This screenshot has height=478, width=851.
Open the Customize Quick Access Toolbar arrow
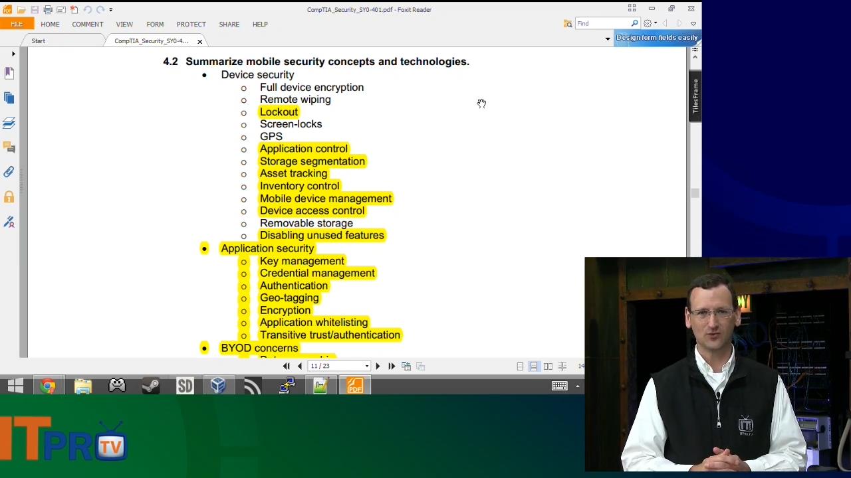[110, 9]
